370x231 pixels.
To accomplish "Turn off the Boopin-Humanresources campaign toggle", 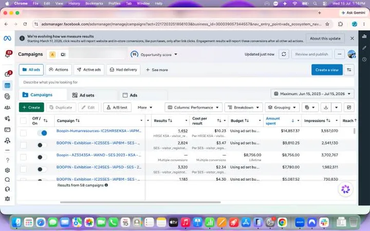I will click(42, 133).
